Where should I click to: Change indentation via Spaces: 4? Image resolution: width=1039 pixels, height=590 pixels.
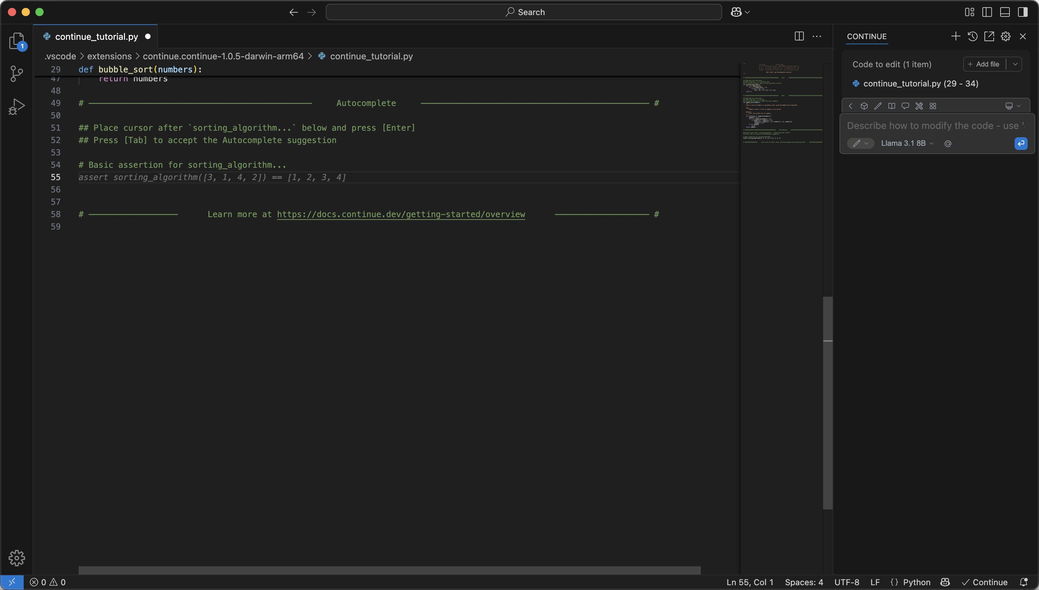[804, 582]
